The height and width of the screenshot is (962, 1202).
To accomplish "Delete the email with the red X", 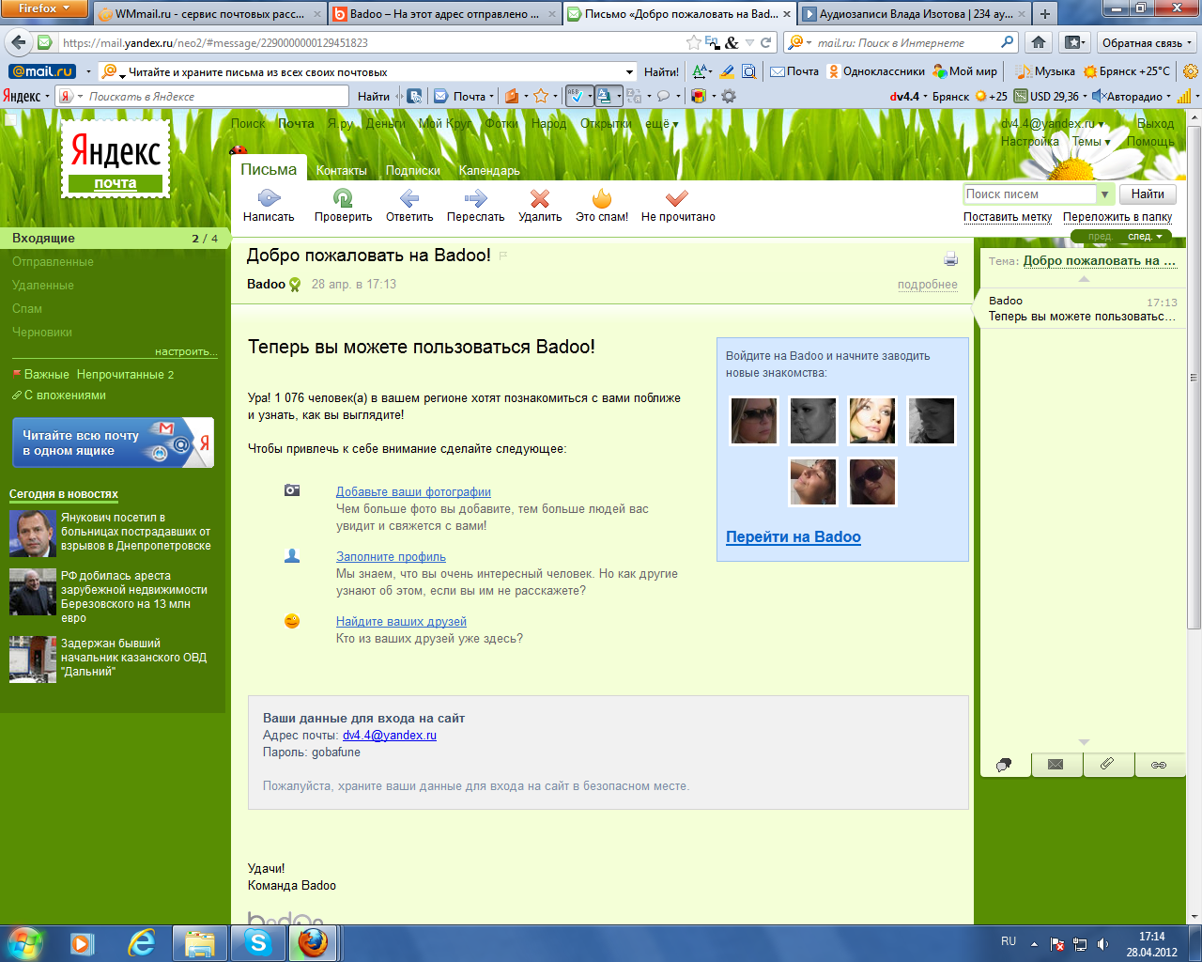I will point(540,198).
